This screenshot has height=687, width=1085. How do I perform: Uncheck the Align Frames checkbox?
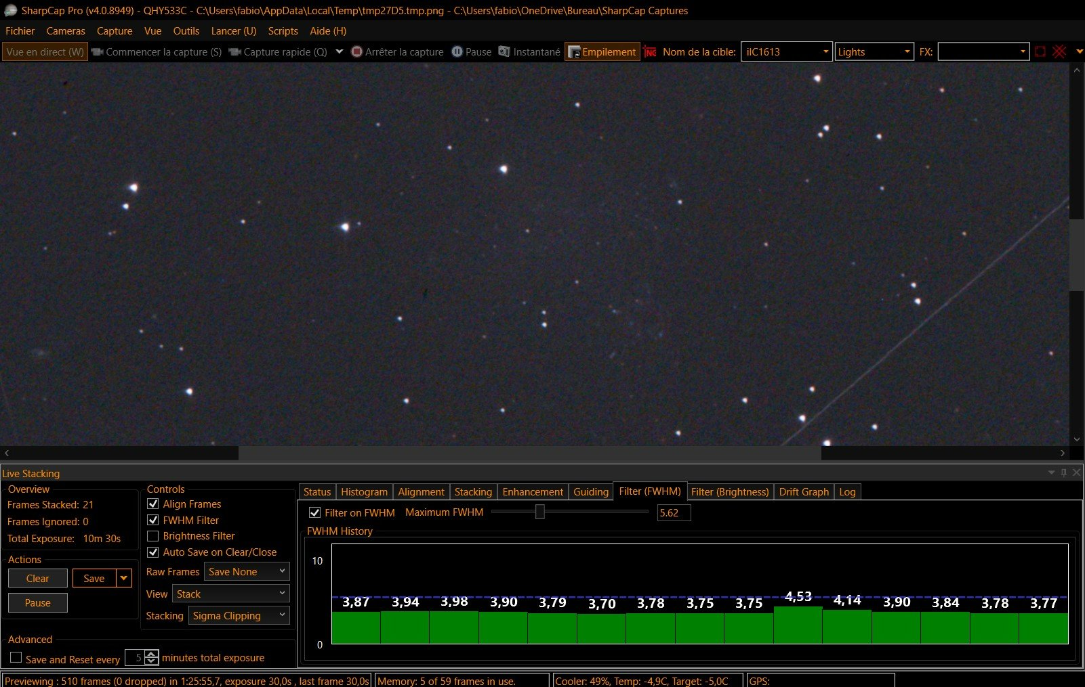[x=153, y=504]
